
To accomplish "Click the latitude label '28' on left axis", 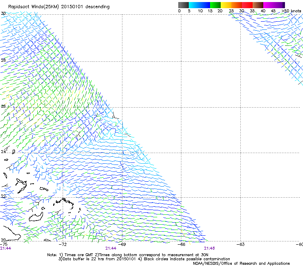I will (x=3, y=60).
